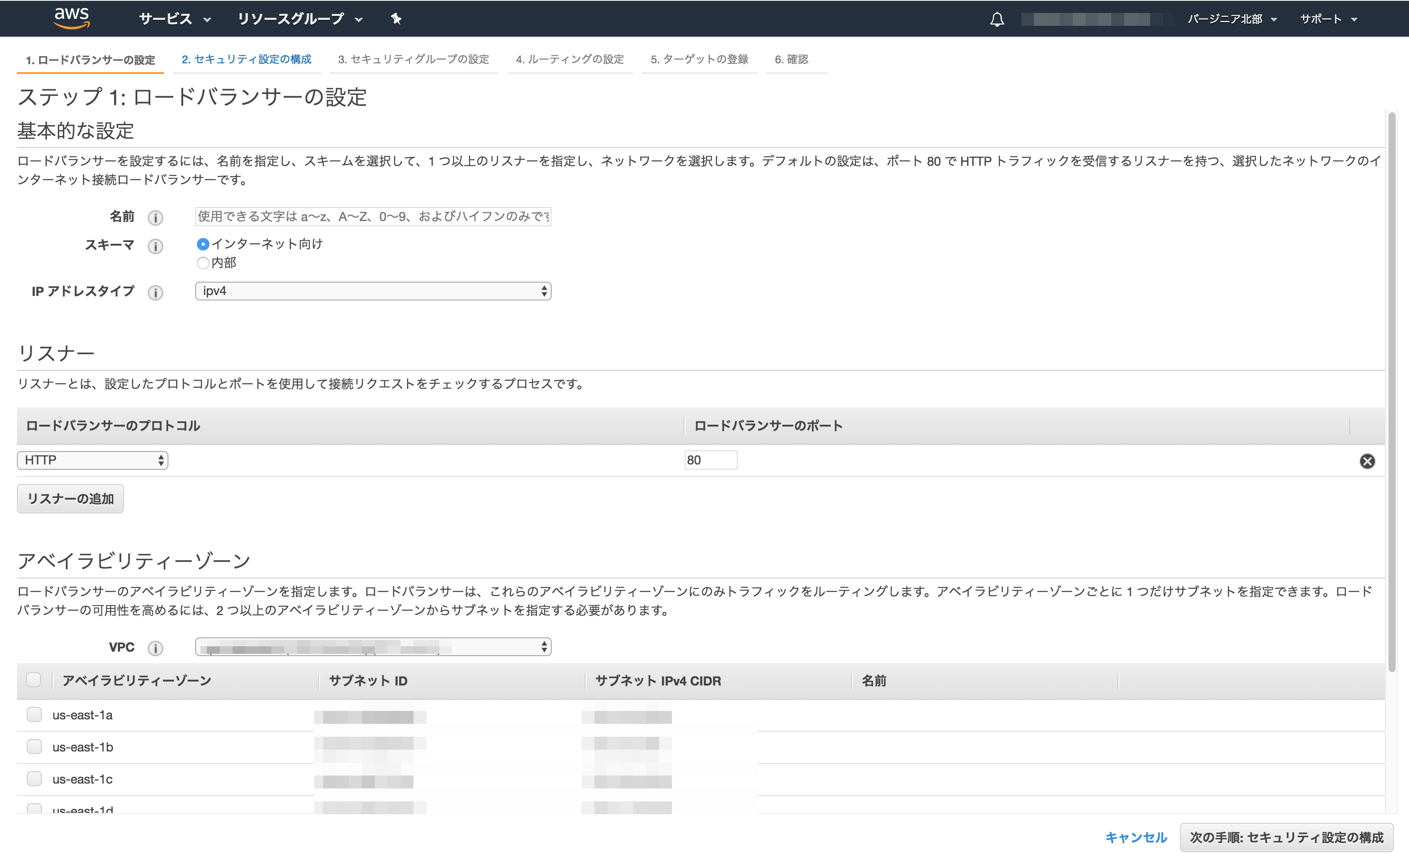Switch to 1. ロードバランサーの設定 tab
This screenshot has height=862, width=1409.
coord(90,59)
